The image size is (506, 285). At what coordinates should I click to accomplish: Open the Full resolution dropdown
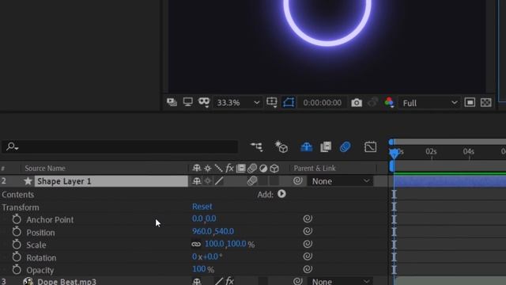click(x=429, y=103)
